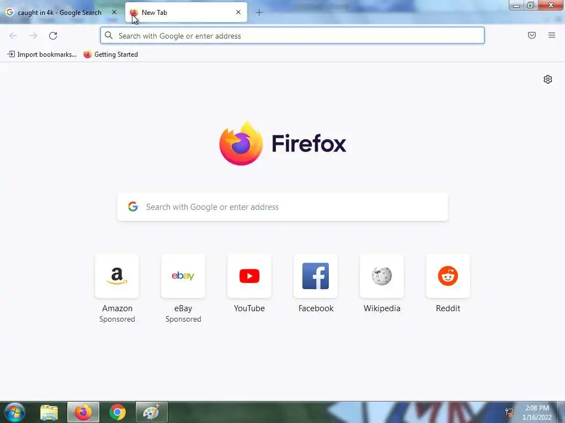Open the Wikipedia shortcut tile
Viewport: 565px width, 423px height.
[x=382, y=276]
